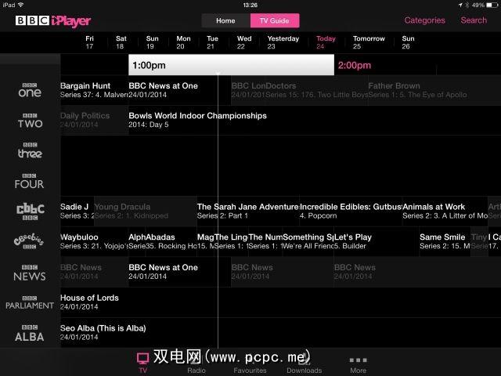The width and height of the screenshot is (501, 376).
Task: Select Yesterday 23 in date bar
Action: 283,42
